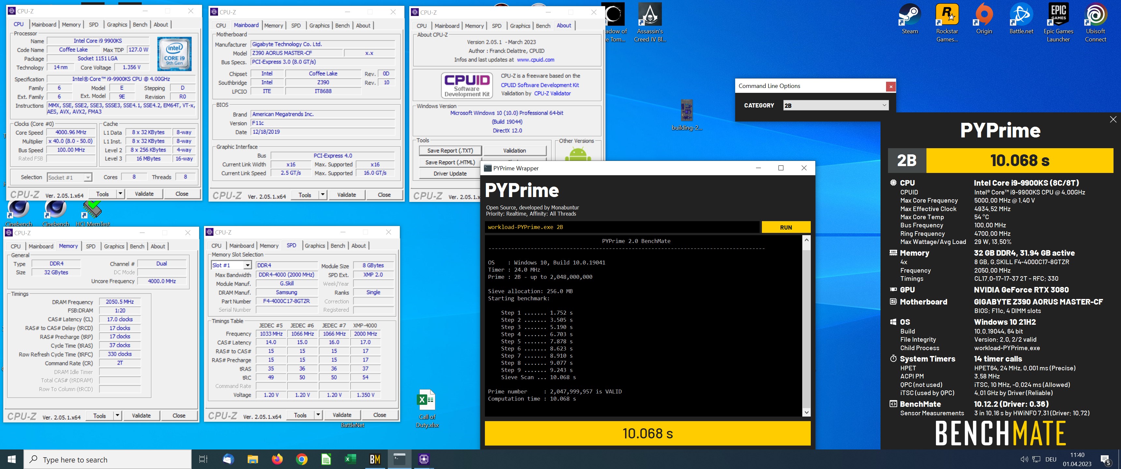The height and width of the screenshot is (469, 1121).
Task: Click Save Report (.HTML) button
Action: click(x=450, y=162)
